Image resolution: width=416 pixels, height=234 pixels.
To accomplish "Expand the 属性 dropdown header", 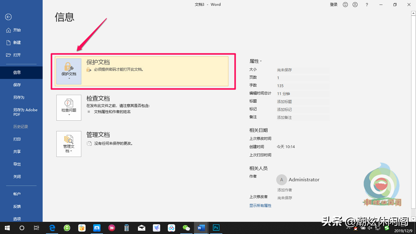I will [x=256, y=61].
